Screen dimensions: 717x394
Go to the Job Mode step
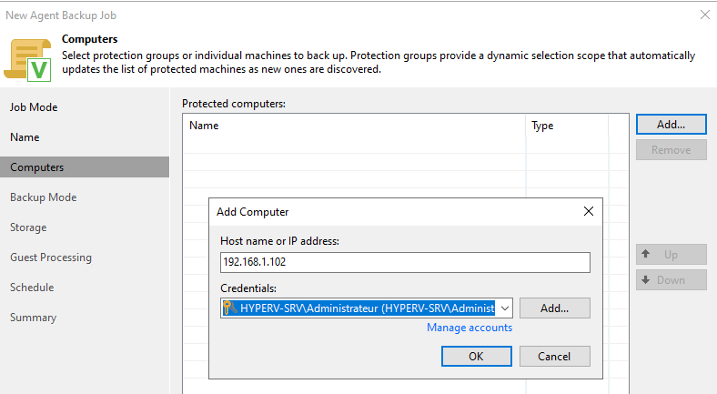coord(34,107)
